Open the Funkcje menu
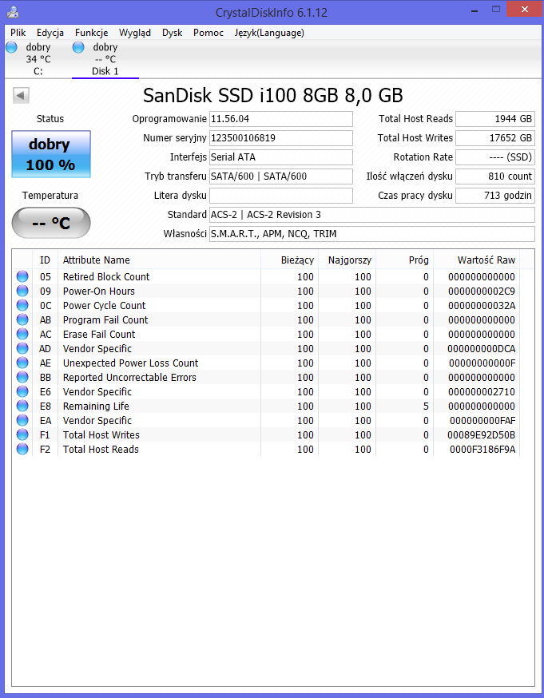The image size is (544, 698). [91, 33]
